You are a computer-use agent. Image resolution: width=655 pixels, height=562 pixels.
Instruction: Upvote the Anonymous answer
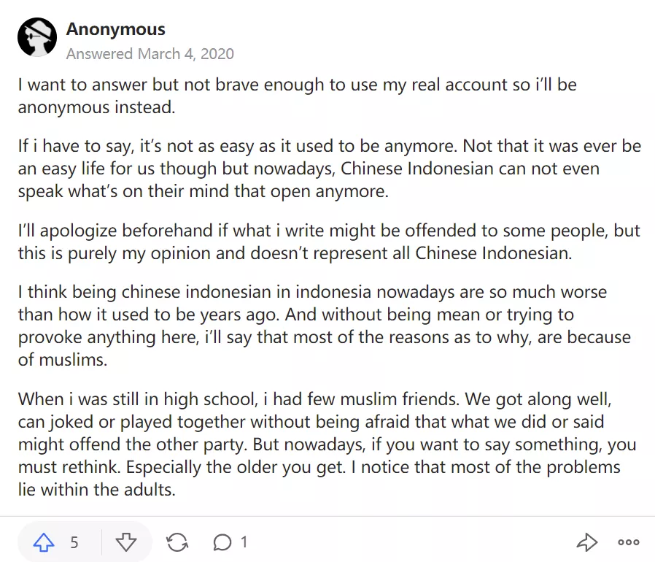(45, 542)
